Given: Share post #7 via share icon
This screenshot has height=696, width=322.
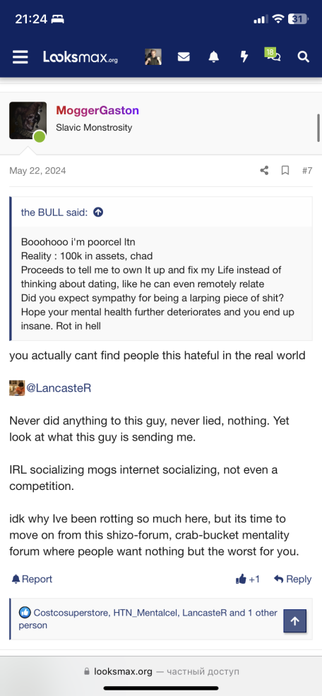Looking at the screenshot, I should coord(264,170).
